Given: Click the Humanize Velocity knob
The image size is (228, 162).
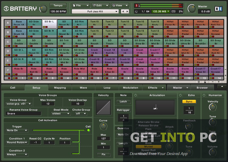Looking at the screenshot, I should [212, 107].
